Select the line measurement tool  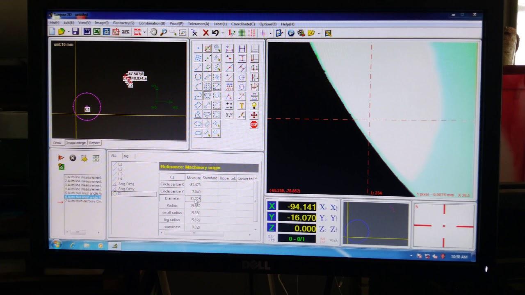198,67
